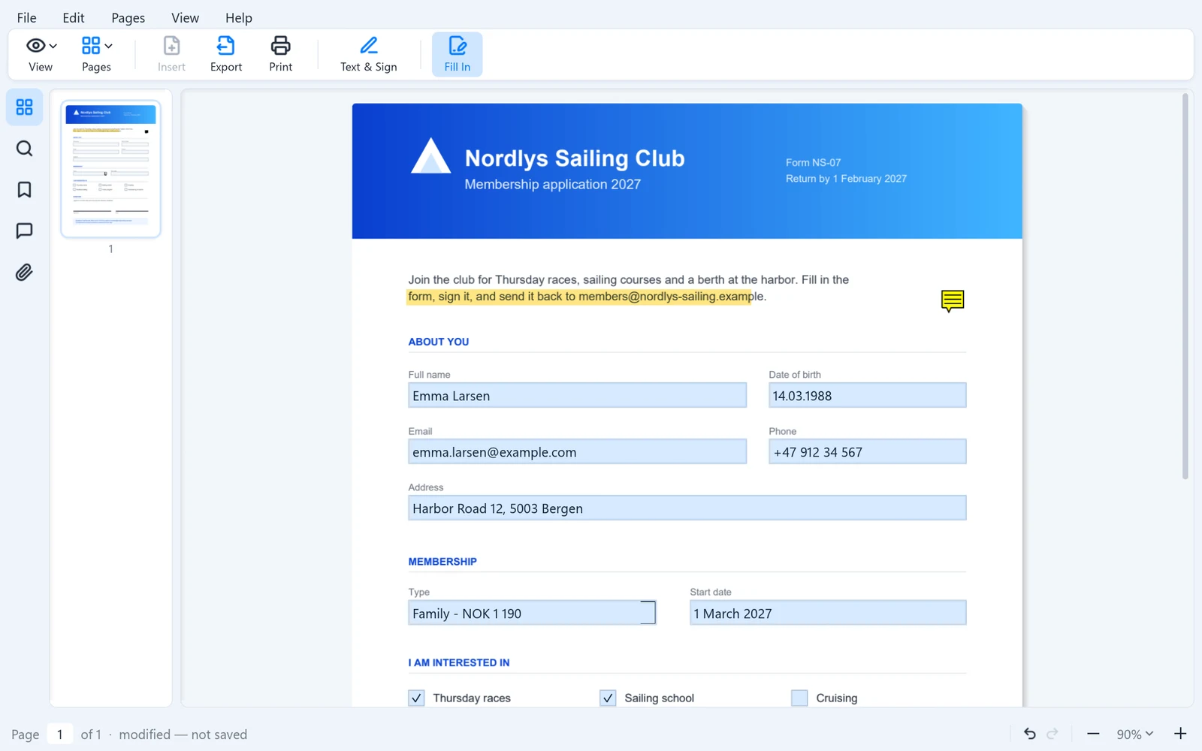1202x751 pixels.
Task: Open the yellow sticky note comment
Action: pos(952,301)
